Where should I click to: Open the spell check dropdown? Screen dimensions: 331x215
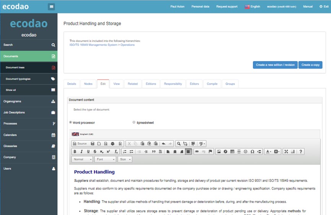click(202, 144)
